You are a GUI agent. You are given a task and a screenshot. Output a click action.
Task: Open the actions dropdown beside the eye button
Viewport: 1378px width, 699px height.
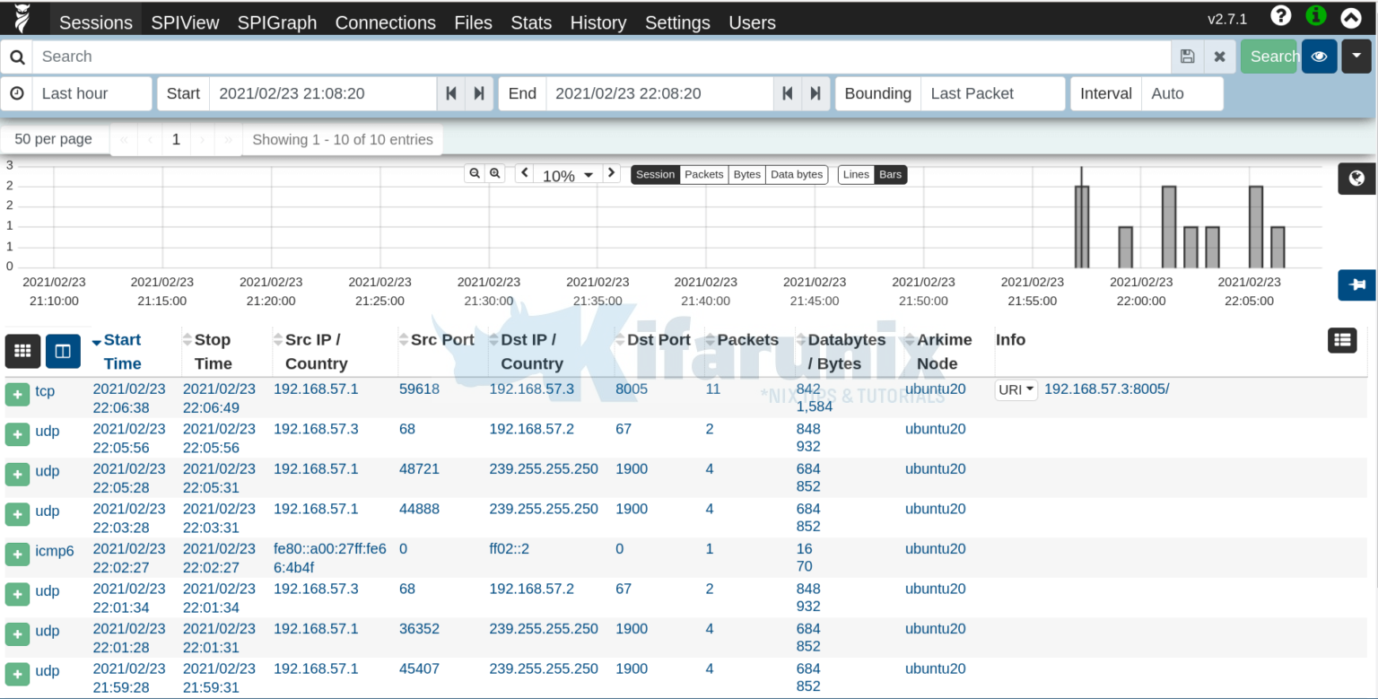tap(1356, 56)
